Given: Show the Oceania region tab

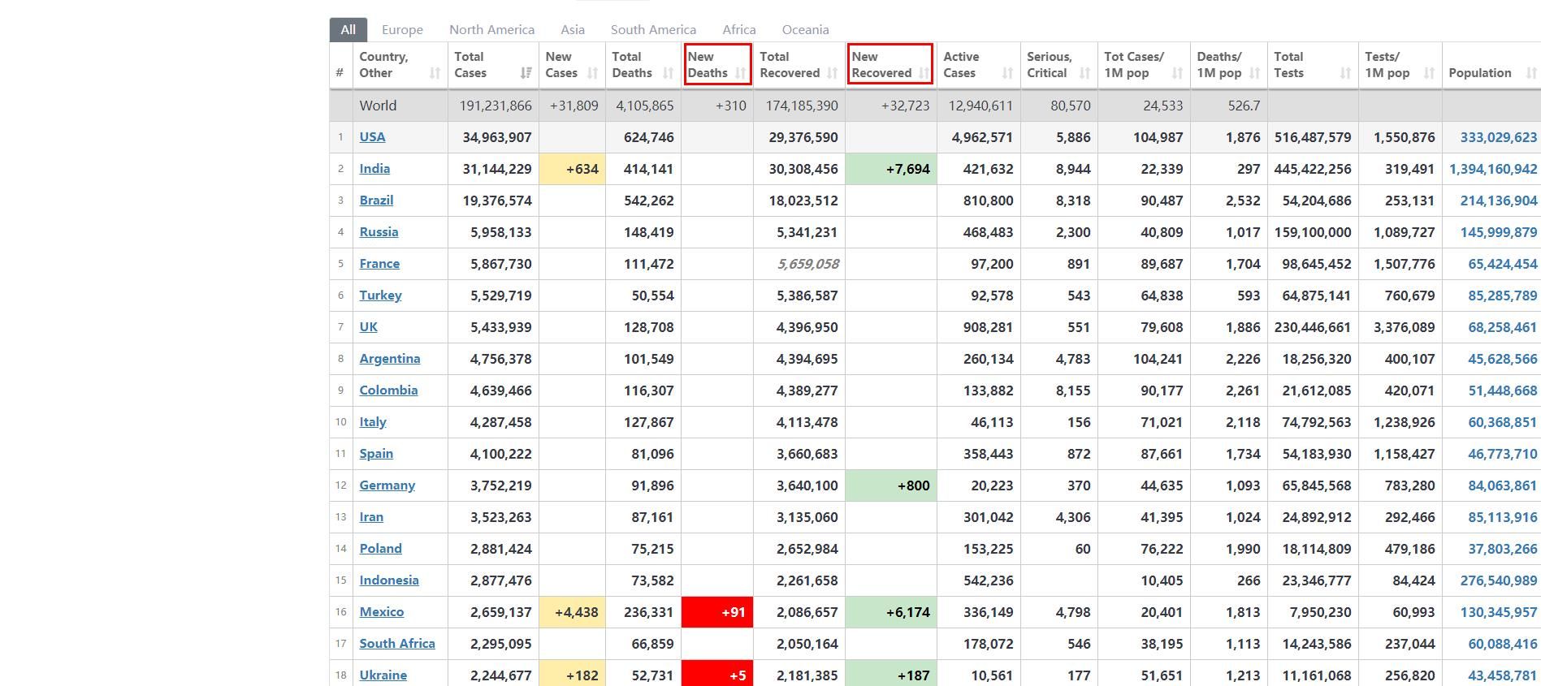Looking at the screenshot, I should click(805, 30).
